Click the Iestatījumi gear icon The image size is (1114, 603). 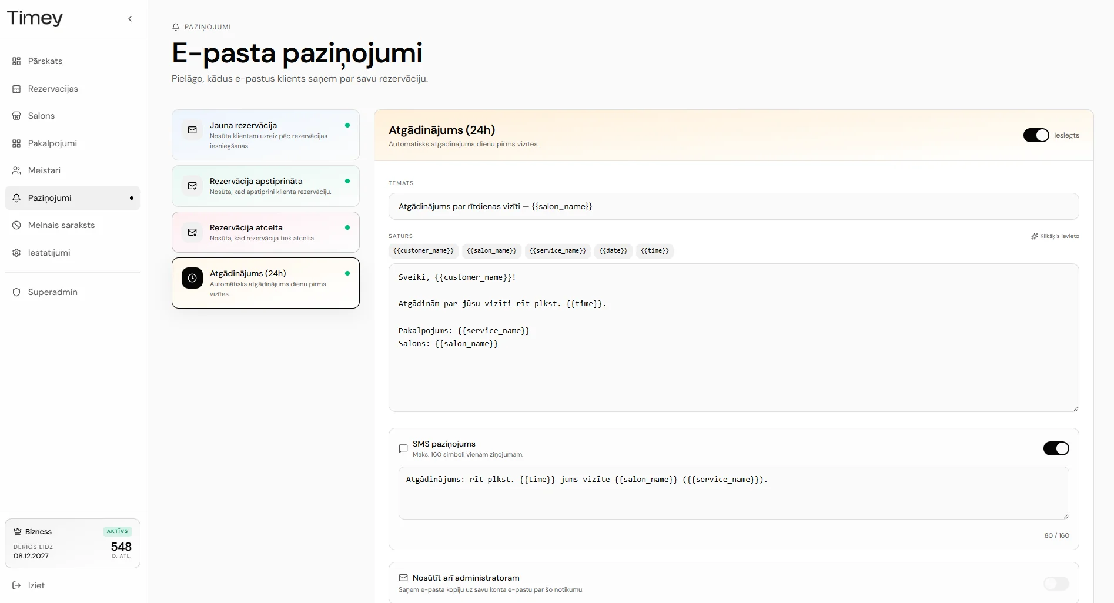click(x=16, y=253)
